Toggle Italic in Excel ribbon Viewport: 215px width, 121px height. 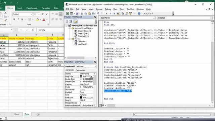click(18, 19)
